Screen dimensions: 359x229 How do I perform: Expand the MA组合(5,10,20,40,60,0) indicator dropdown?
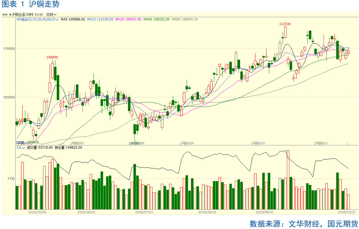click(38, 19)
